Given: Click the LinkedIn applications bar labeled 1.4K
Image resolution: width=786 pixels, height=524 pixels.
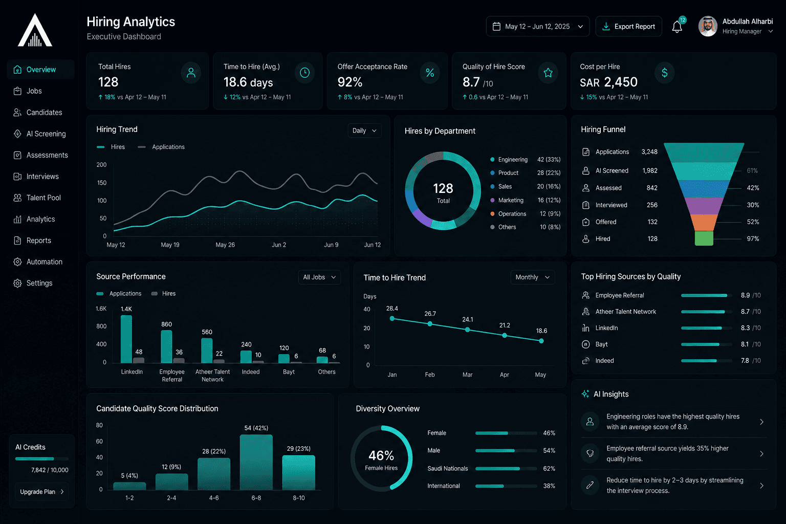Looking at the screenshot, I should pyautogui.click(x=126, y=339).
